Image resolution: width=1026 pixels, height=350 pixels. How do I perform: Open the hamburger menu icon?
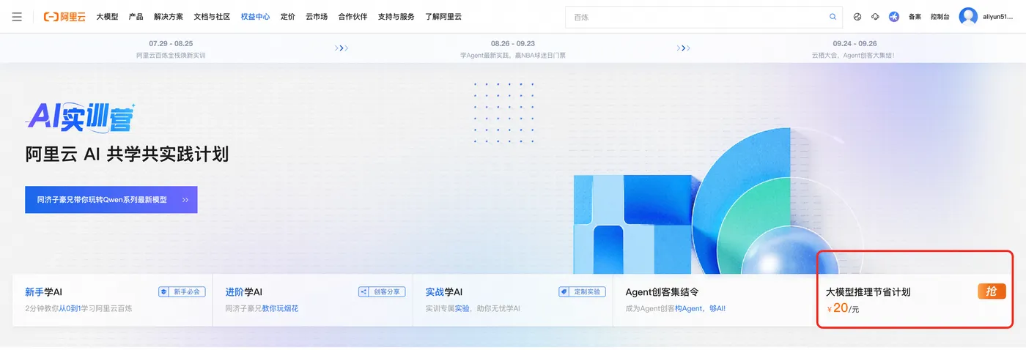click(x=17, y=16)
